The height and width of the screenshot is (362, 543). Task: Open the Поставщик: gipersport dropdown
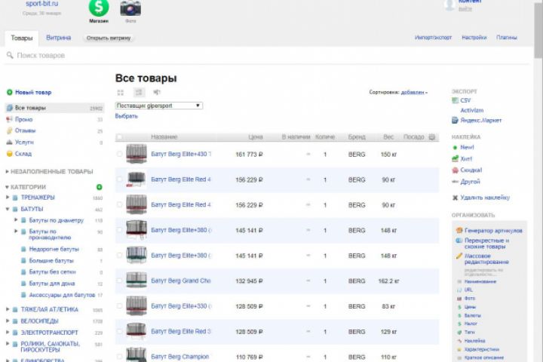tap(159, 106)
